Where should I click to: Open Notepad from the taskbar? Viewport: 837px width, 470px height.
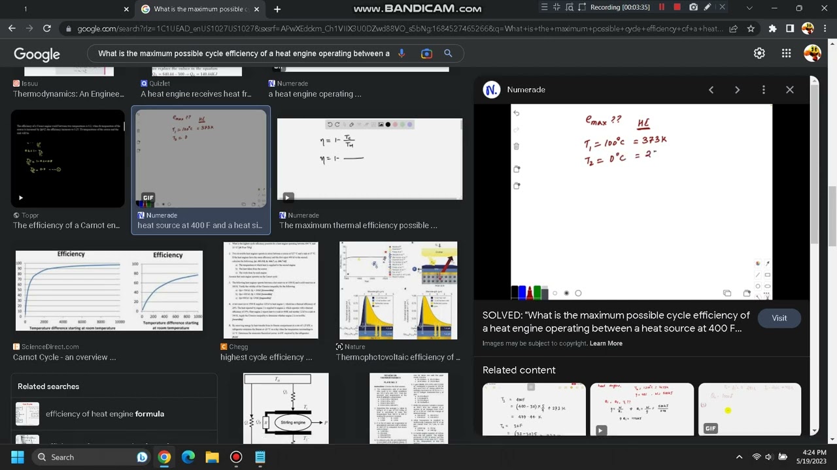pos(260,457)
